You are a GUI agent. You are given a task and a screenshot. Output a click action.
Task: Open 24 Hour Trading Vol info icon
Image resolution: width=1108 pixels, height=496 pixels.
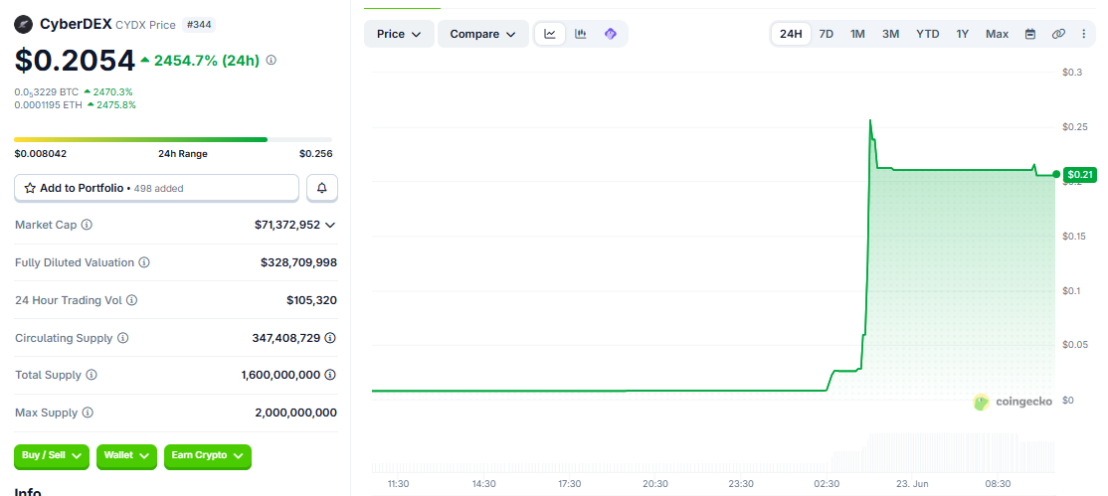point(131,300)
